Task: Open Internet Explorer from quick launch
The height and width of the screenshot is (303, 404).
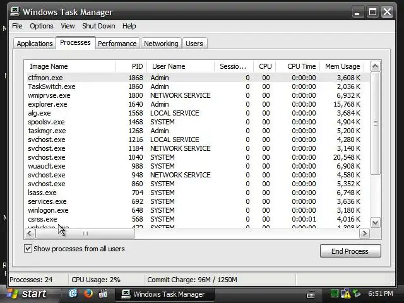Action: 73,294
